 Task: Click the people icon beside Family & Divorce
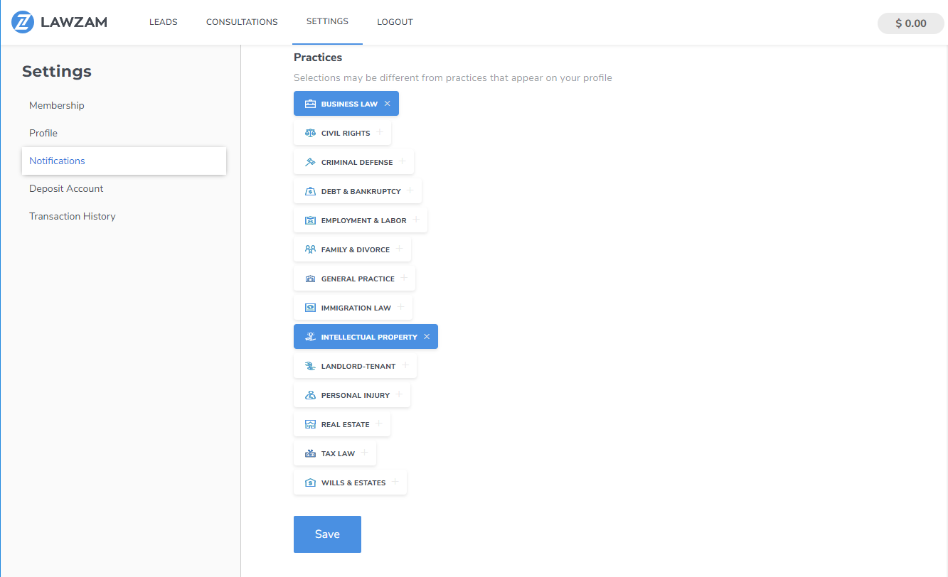pos(310,249)
